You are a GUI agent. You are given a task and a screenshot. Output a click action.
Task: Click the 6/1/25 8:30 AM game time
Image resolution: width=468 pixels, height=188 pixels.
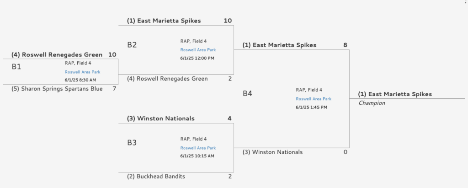pyautogui.click(x=80, y=80)
